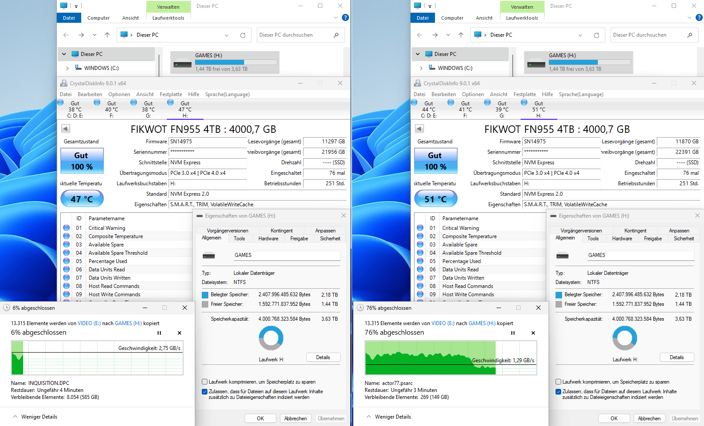This screenshot has width=704, height=426.
Task: Click Details button beside 6% copy dialog
Action: click(x=323, y=357)
